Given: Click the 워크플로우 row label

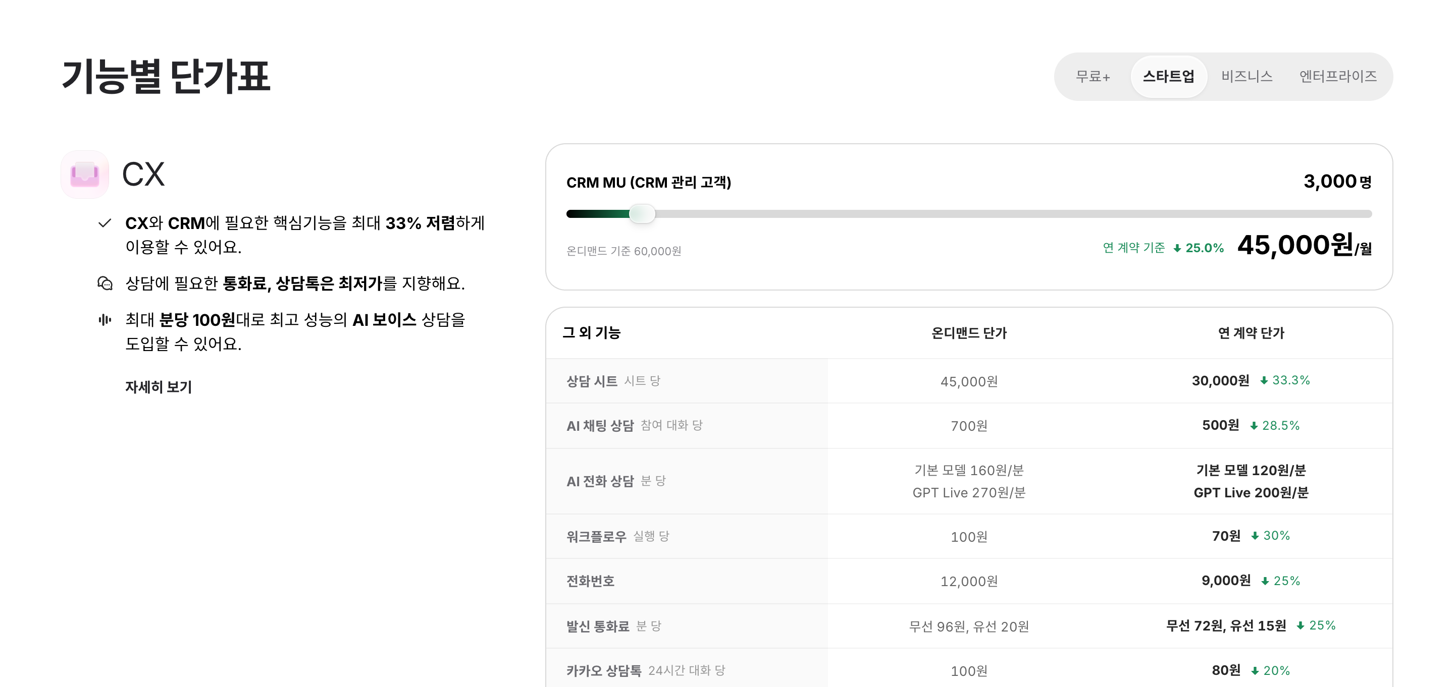Looking at the screenshot, I should [x=596, y=536].
